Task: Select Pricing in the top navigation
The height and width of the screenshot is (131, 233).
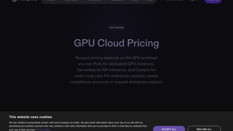Action: tap(148, 0)
